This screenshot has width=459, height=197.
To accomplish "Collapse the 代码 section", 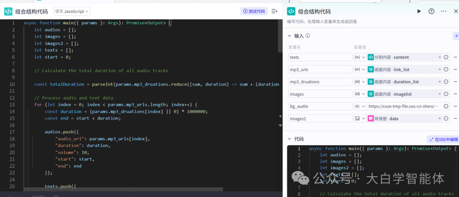I will click(x=289, y=139).
